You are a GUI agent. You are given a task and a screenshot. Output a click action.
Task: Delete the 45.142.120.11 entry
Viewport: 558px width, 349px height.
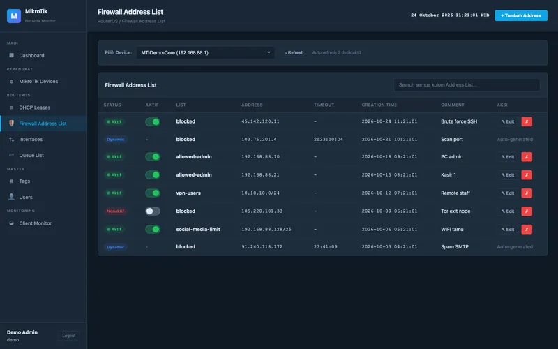click(x=527, y=121)
